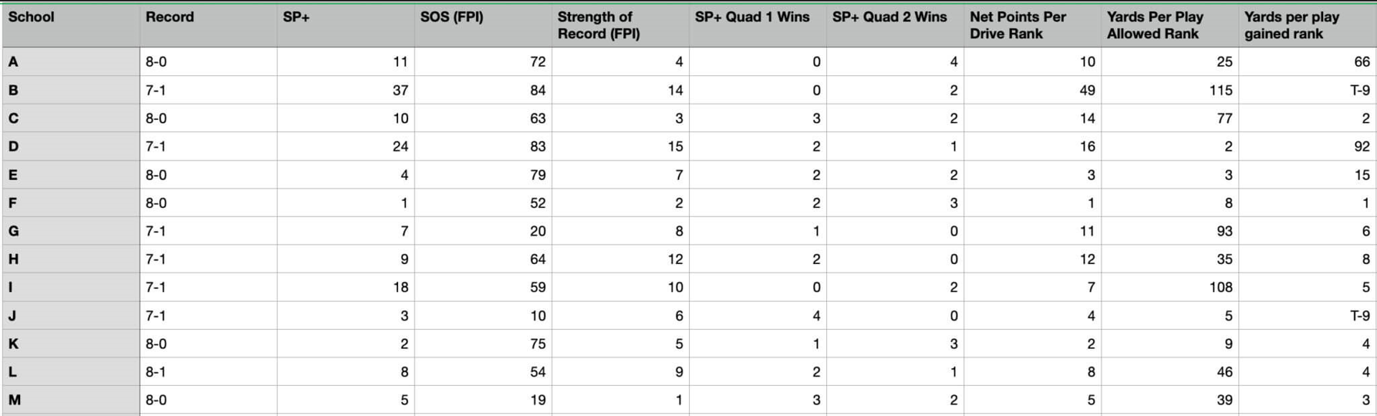Click the Strength of Record (FPI) header
1377x416 pixels.
(x=620, y=25)
